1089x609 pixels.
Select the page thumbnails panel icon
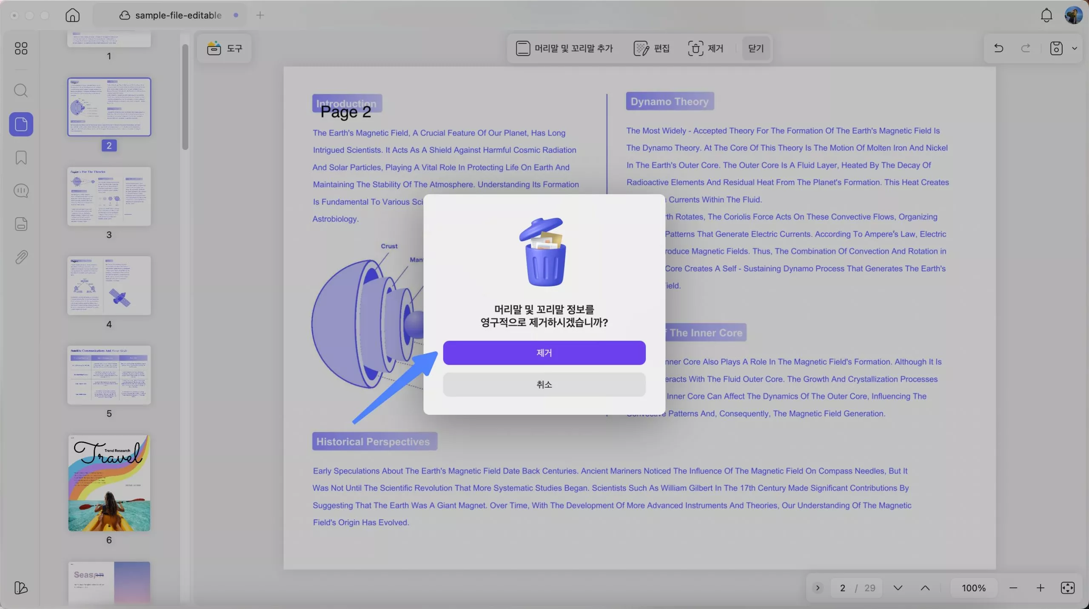pyautogui.click(x=21, y=124)
